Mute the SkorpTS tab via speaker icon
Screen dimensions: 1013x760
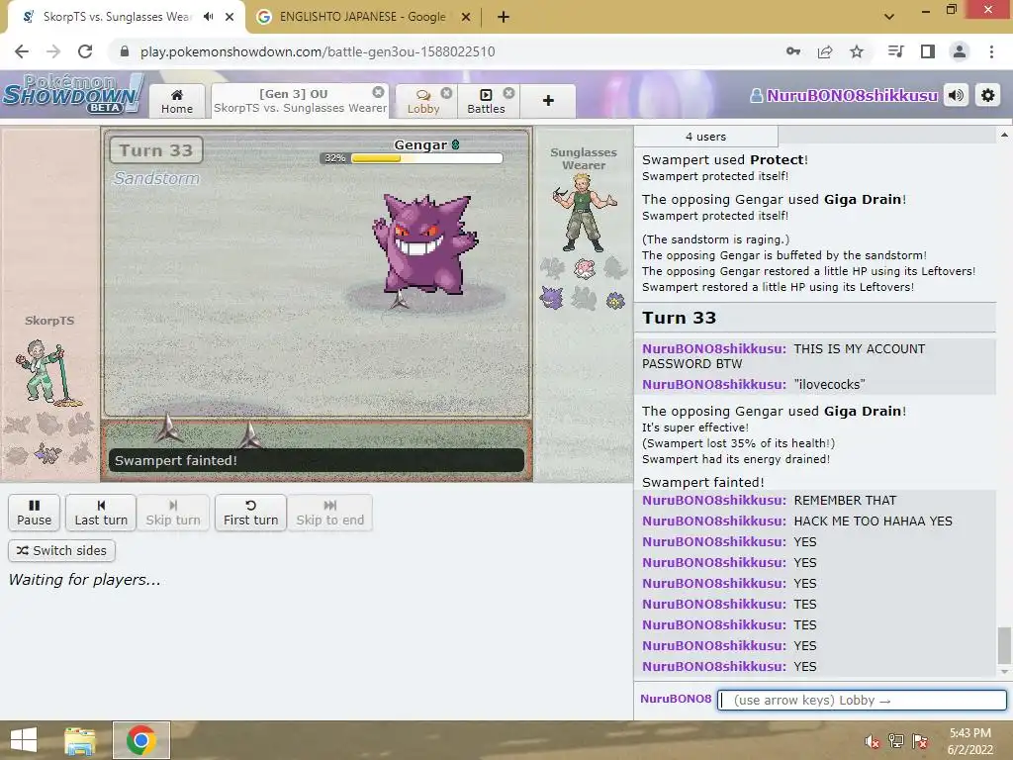[208, 17]
